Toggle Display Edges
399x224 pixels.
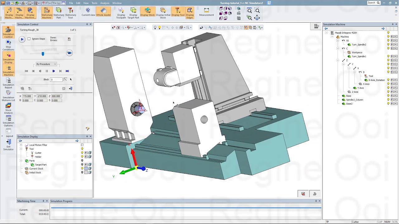pos(190,13)
